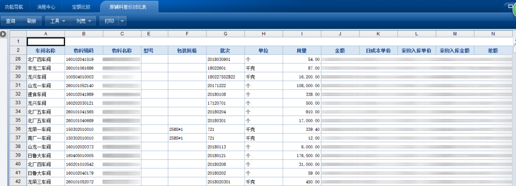Click cell 龙荣三车间 in row 42
Image resolution: width=516 pixels, height=186 pixels.
click(46, 182)
